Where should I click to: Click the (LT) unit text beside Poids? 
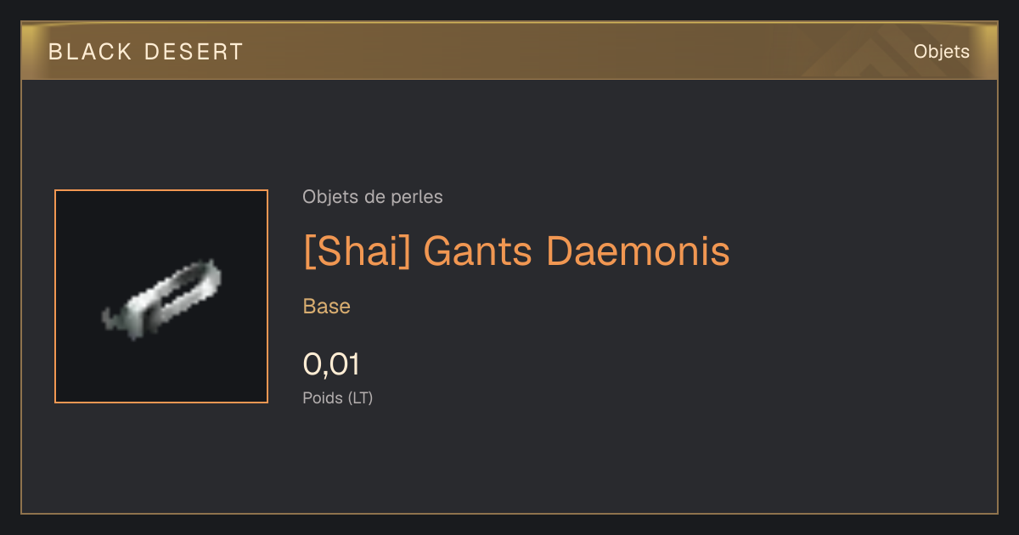point(360,397)
